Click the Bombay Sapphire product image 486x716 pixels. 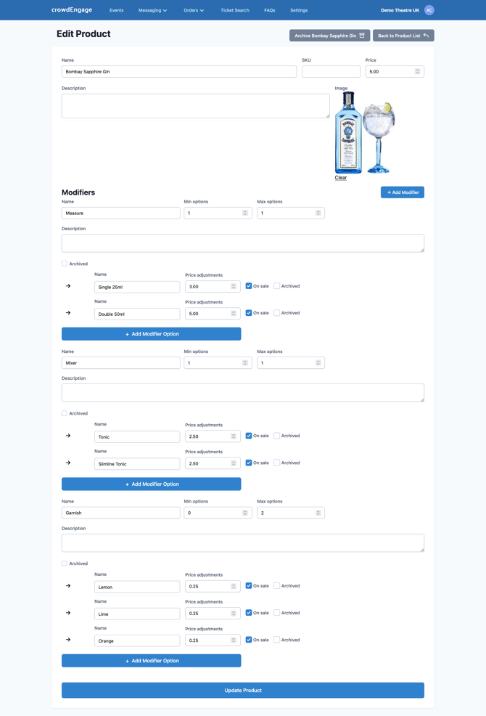pos(365,132)
